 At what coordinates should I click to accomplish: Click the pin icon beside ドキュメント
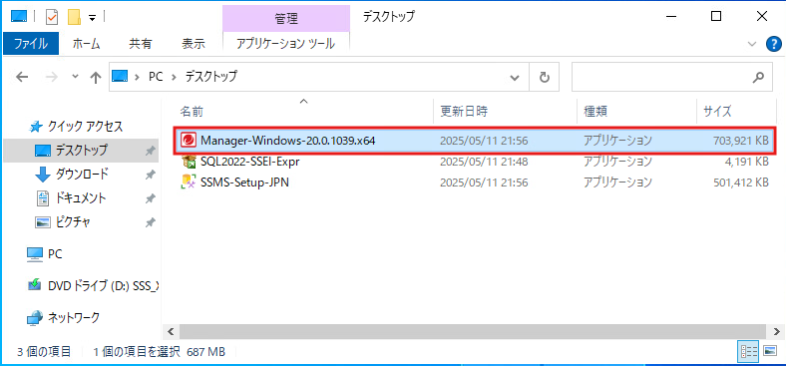[150, 198]
